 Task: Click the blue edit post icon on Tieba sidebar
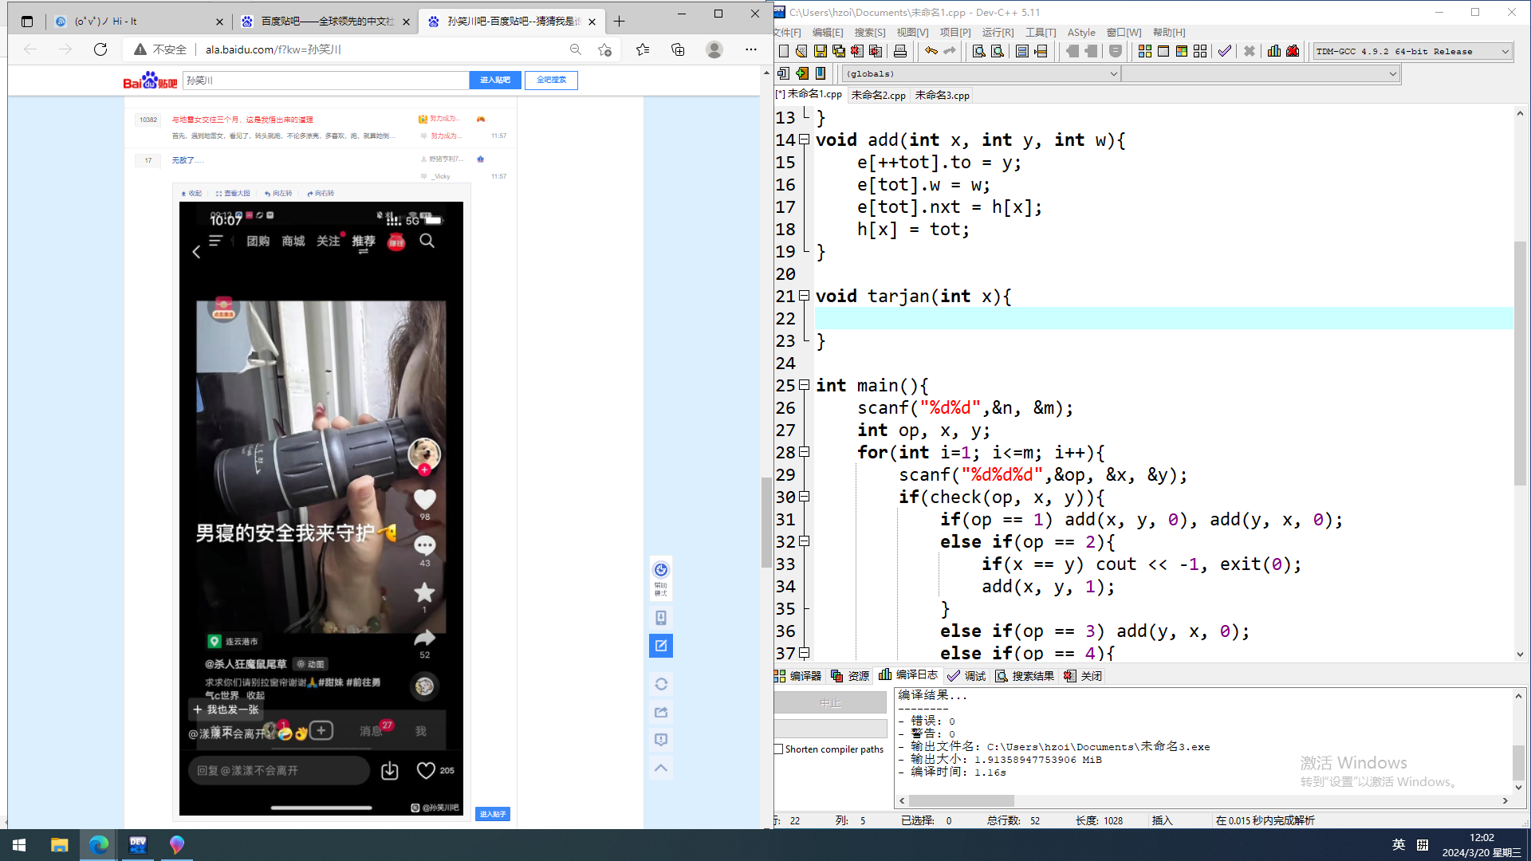(660, 646)
